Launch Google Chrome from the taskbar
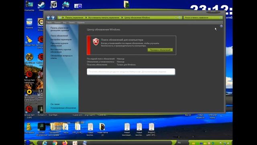Viewport: 257px width, 145px height. (55, 143)
